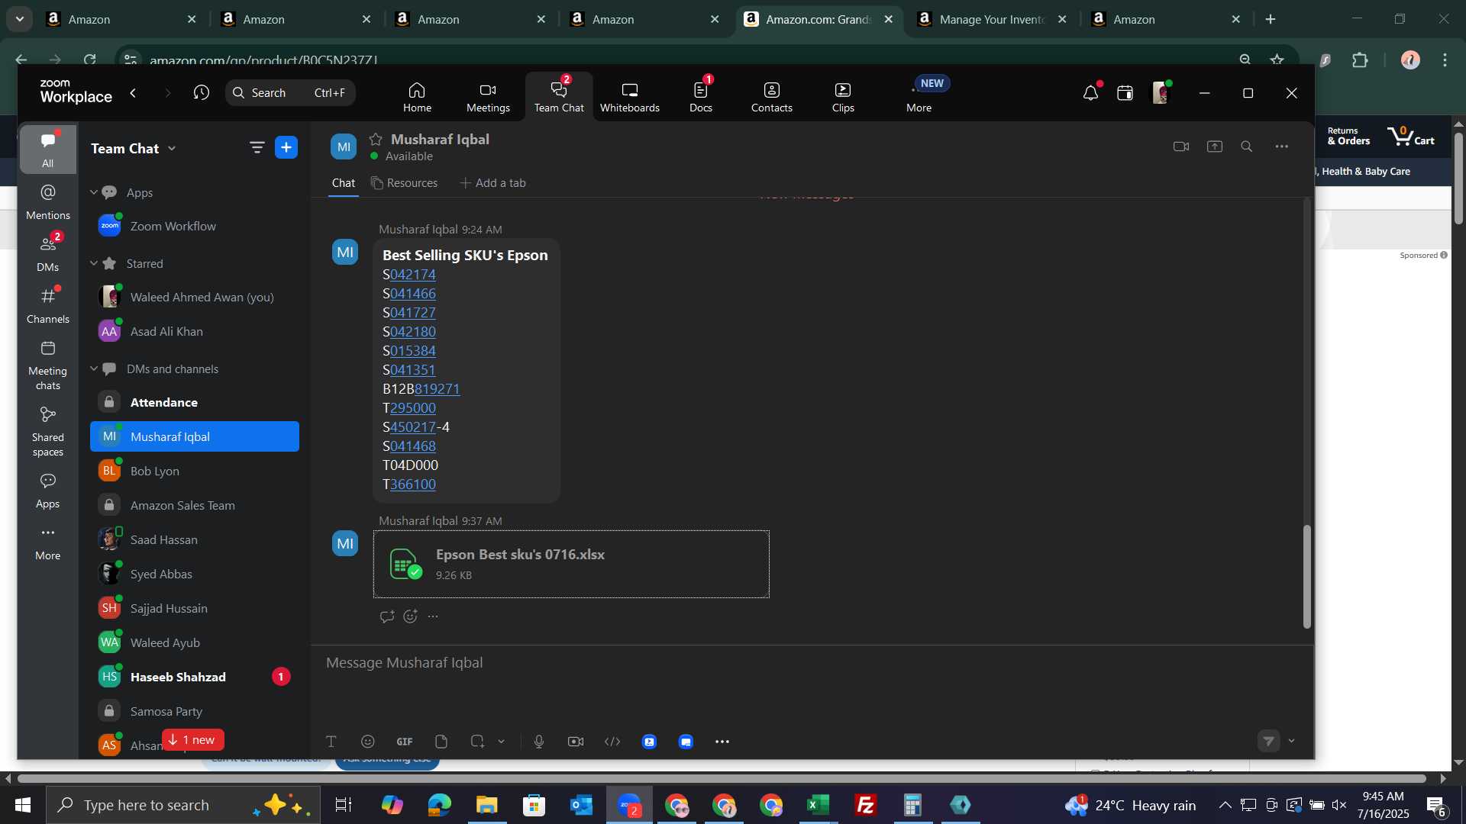The width and height of the screenshot is (1466, 824).
Task: Open the Zoom calendar icon
Action: pyautogui.click(x=1125, y=93)
